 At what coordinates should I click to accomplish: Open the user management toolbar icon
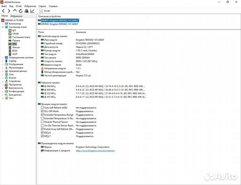(26, 11)
